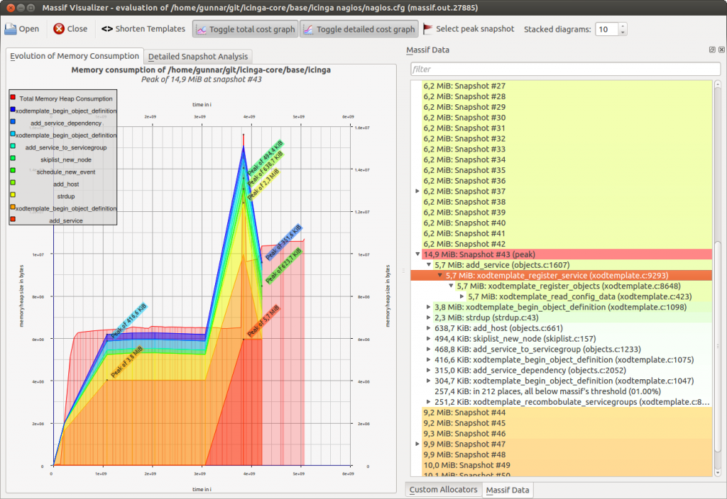This screenshot has height=499, width=727.
Task: Click the Shorten Templates angle-bracket icon
Action: (107, 28)
